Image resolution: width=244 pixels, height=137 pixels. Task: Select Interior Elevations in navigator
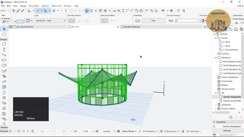pos(230,77)
